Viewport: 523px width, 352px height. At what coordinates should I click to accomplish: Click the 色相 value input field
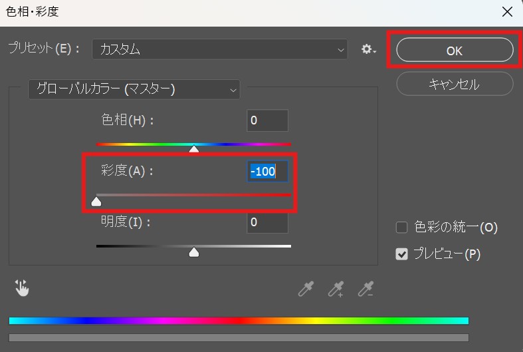click(x=267, y=121)
